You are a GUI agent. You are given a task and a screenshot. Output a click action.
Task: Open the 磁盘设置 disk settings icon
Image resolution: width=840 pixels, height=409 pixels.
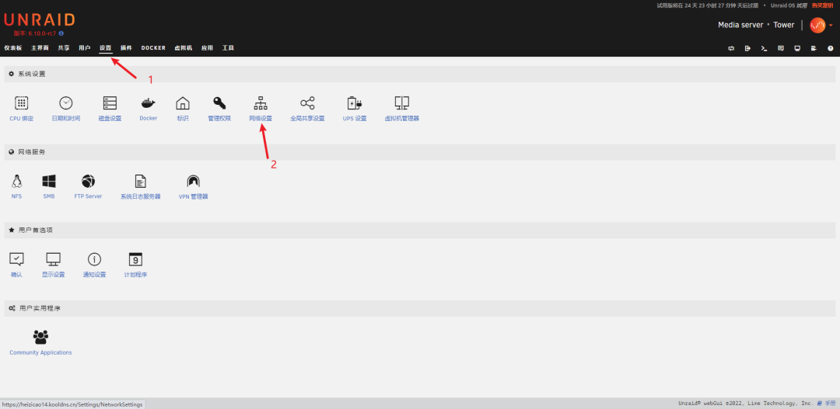(x=110, y=103)
